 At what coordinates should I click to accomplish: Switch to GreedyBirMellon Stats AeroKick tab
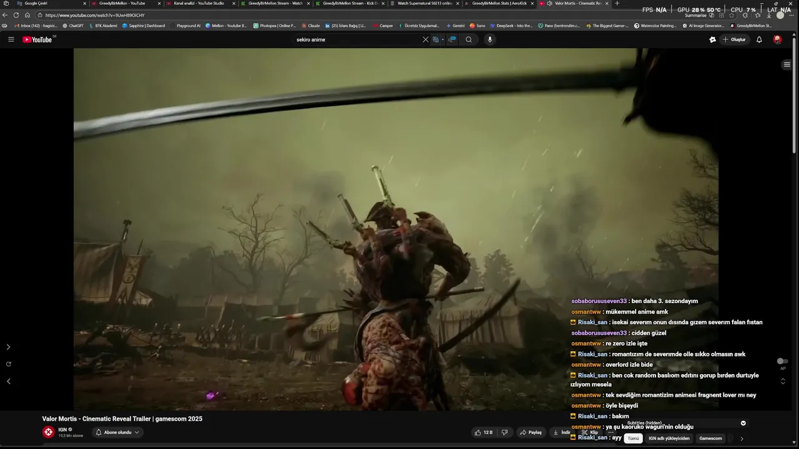point(499,3)
